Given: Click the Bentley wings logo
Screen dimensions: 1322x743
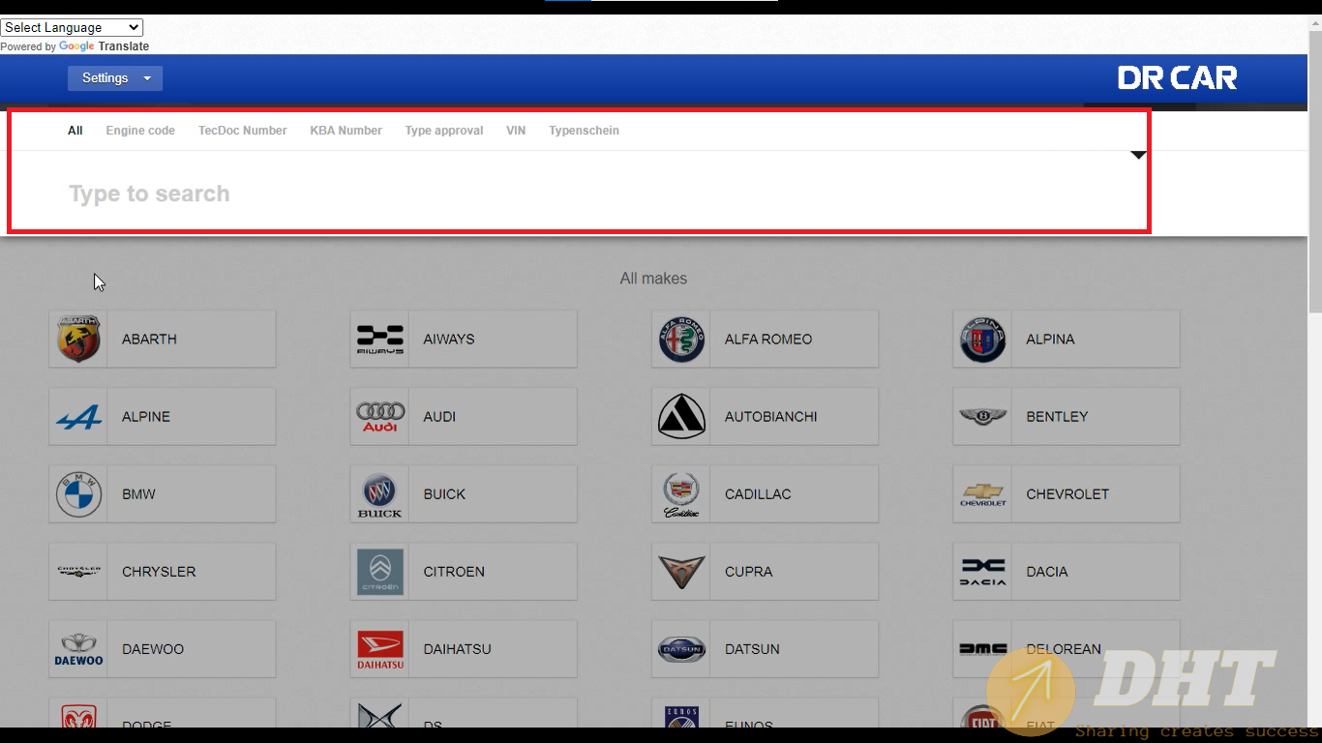Looking at the screenshot, I should click(983, 417).
